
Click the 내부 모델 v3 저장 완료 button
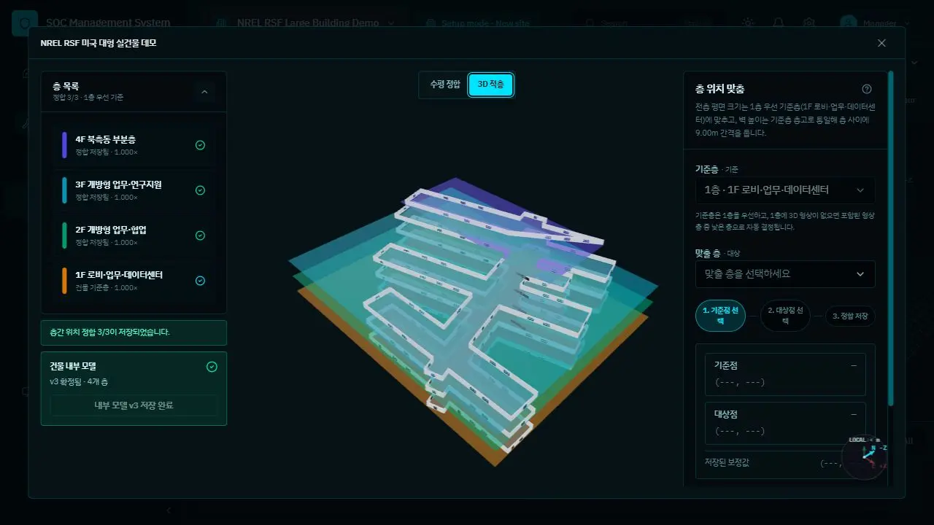(134, 405)
